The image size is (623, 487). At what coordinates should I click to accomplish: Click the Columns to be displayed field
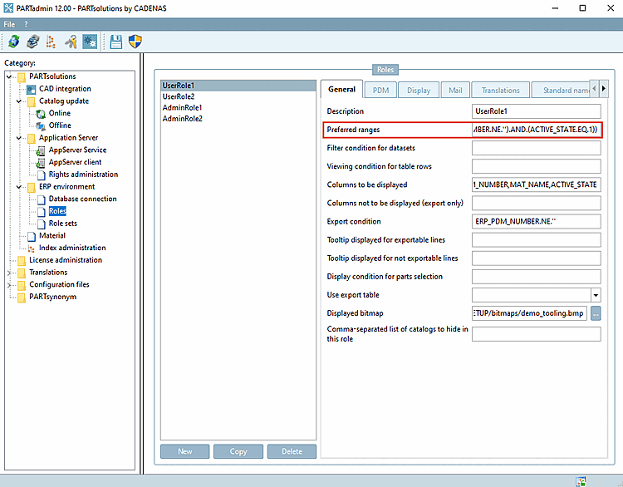pos(536,184)
